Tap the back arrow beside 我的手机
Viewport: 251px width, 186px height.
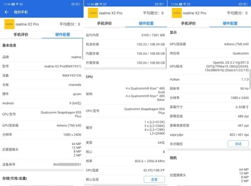(x=7, y=12)
